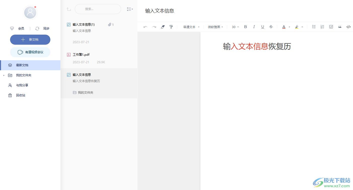Select 最新文档 in the sidebar
This screenshot has width=353, height=190.
pos(30,65)
